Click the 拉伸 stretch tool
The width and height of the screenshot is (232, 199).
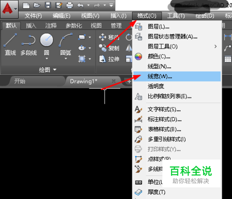[109, 59]
